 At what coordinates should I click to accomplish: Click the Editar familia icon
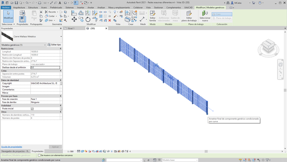click(152, 15)
